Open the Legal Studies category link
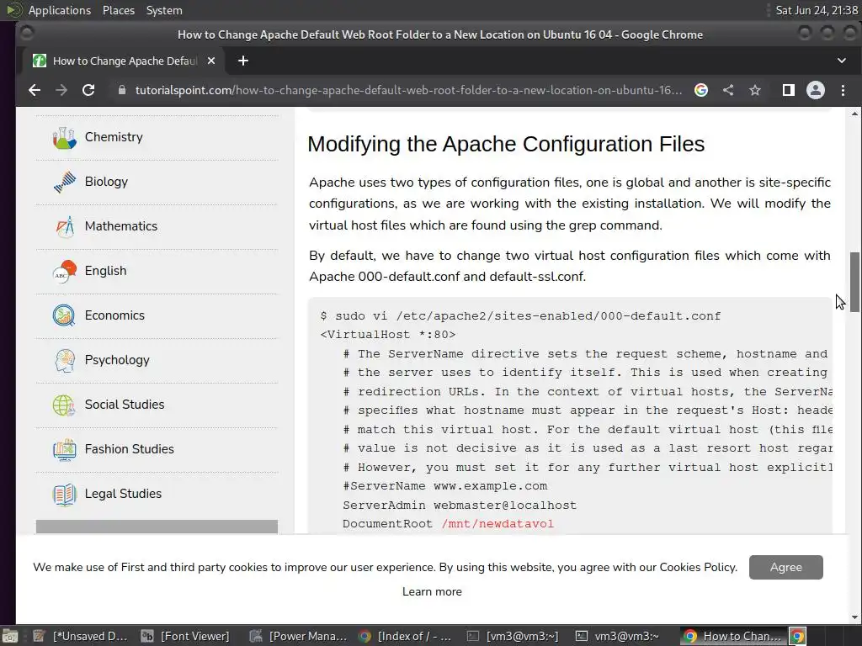Image resolution: width=862 pixels, height=646 pixels. pos(123,493)
